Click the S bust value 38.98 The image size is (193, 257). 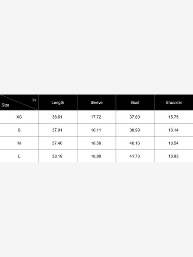pos(135,130)
